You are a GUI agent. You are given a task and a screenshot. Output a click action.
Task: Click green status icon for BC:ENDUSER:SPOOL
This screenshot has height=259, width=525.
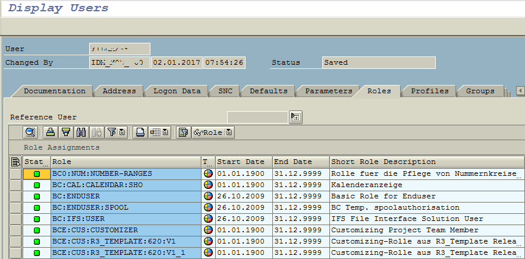[x=37, y=207]
